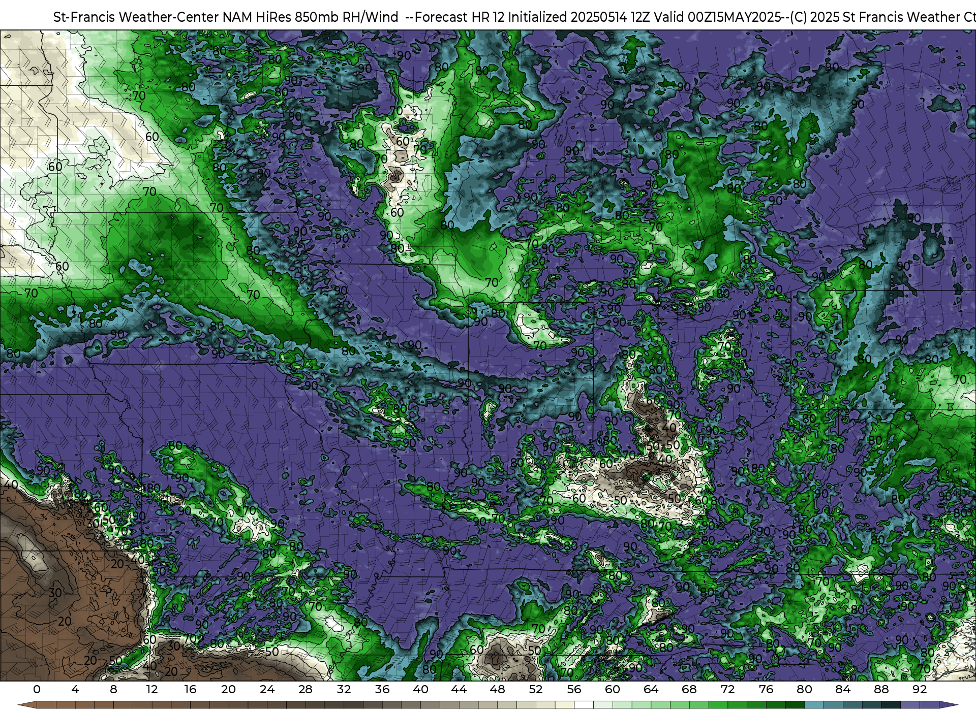Select the '12' label on the color scale

pos(152,689)
